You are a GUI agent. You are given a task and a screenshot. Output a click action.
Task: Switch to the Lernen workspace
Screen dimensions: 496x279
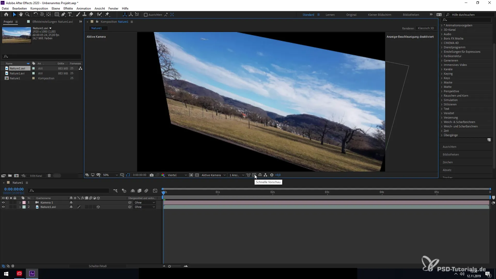pos(330,15)
